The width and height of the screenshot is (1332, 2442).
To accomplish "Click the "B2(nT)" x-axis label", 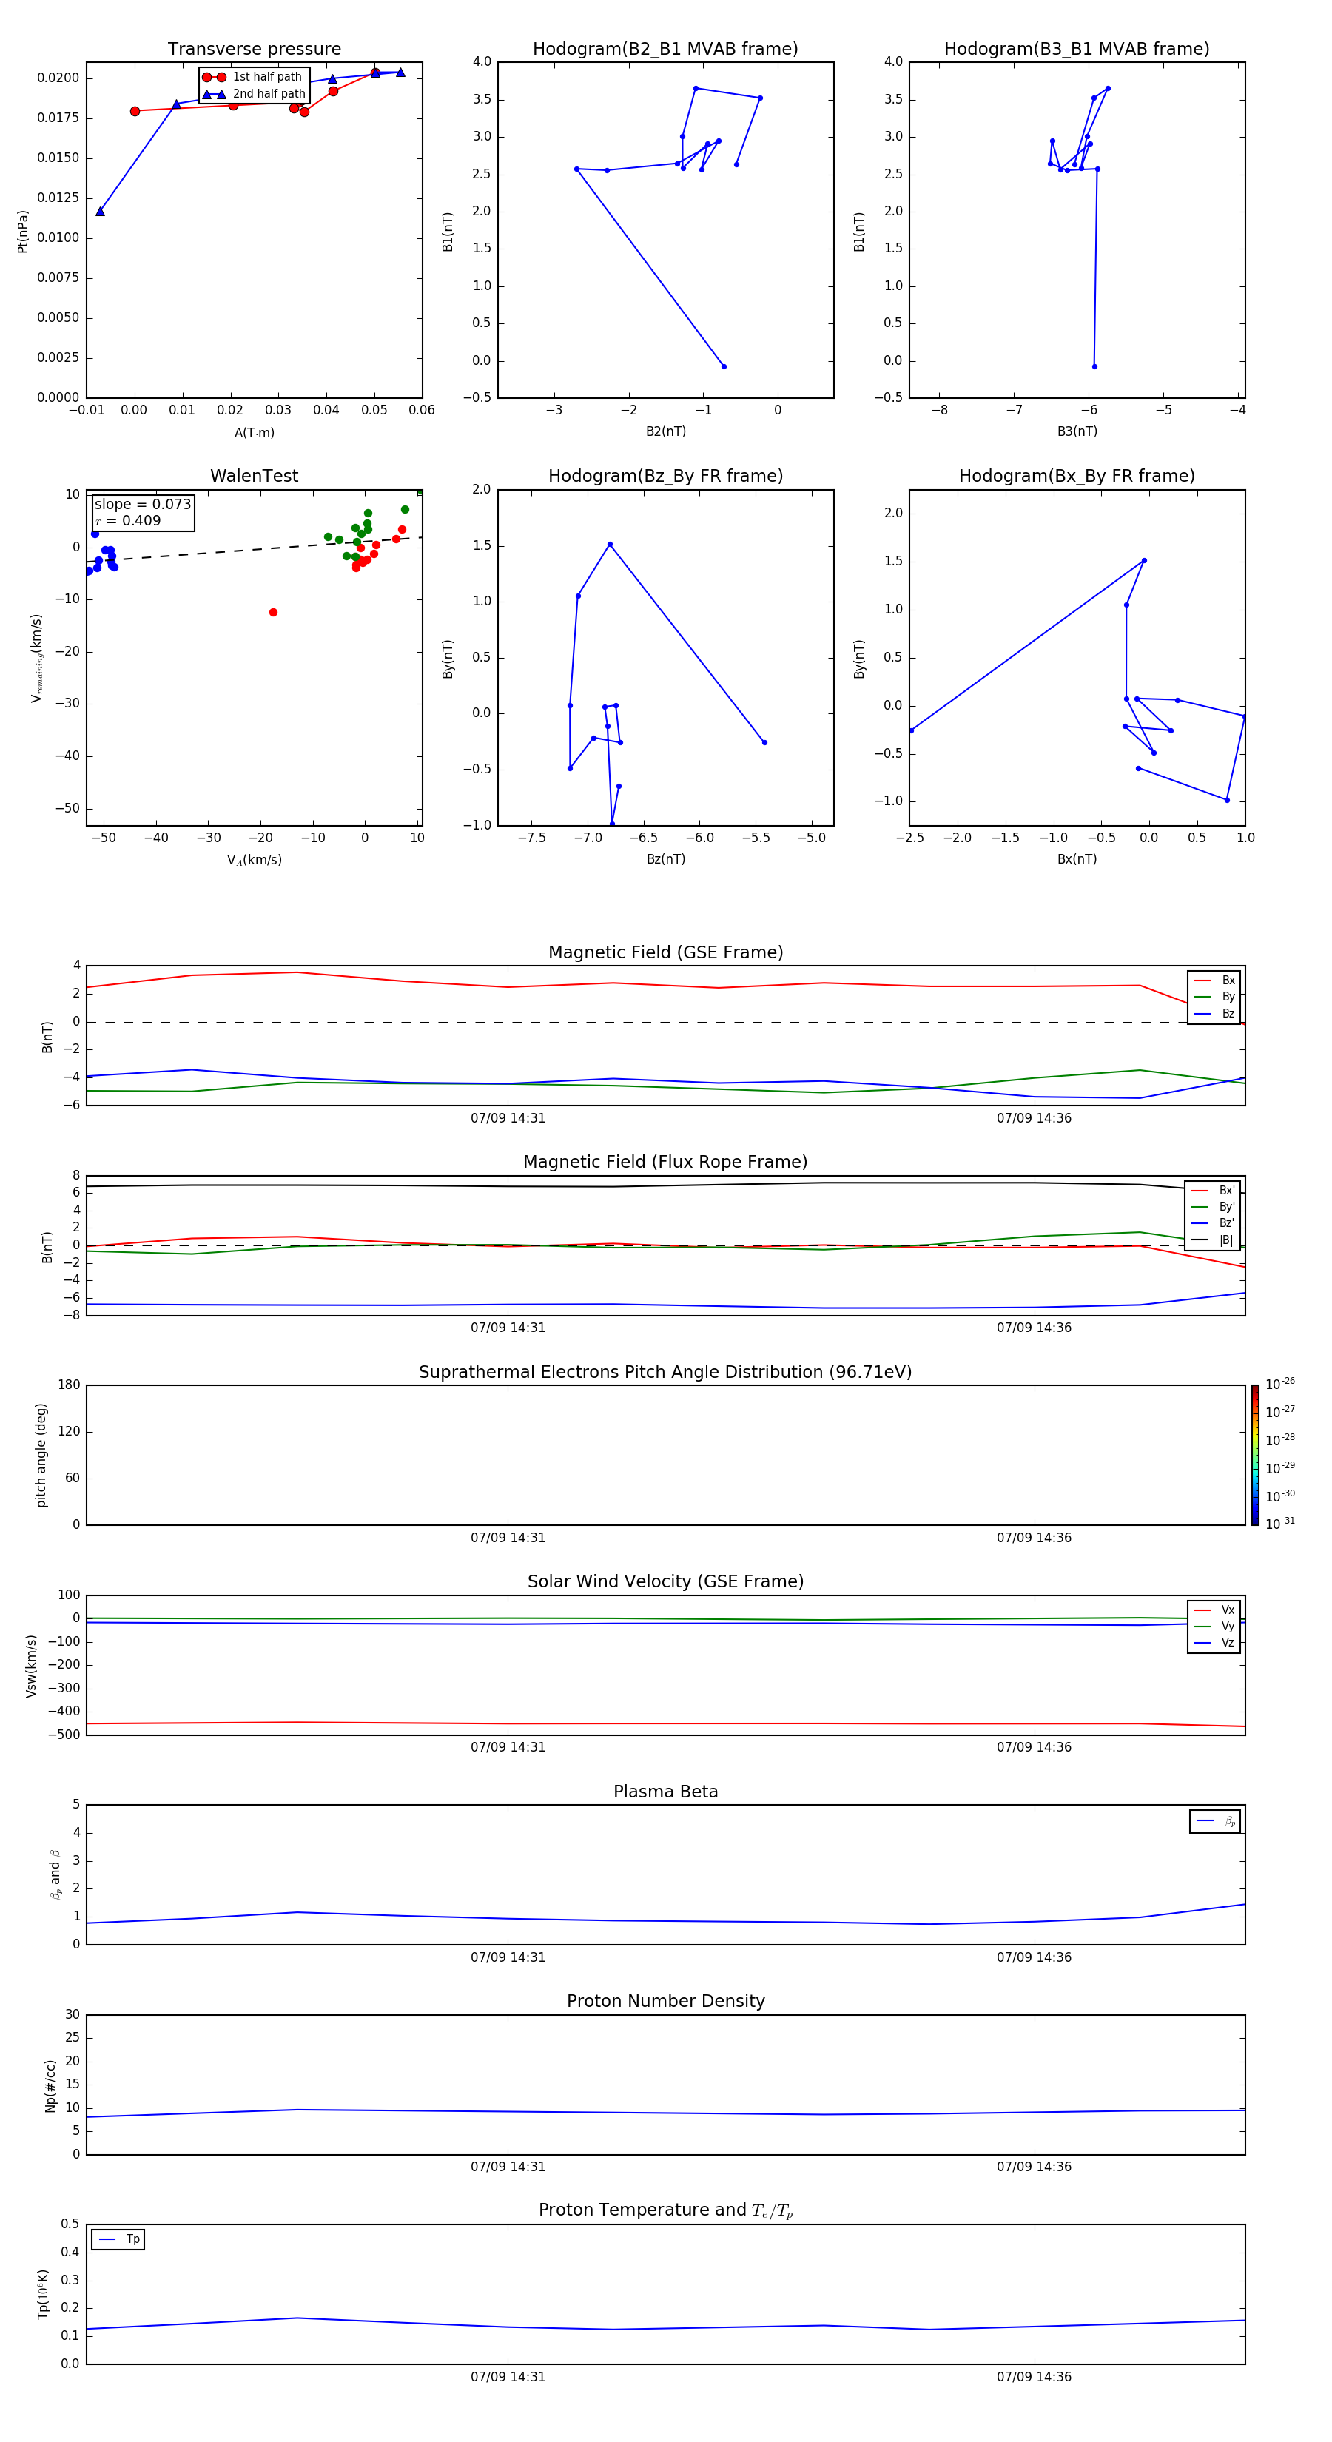I will (x=665, y=431).
